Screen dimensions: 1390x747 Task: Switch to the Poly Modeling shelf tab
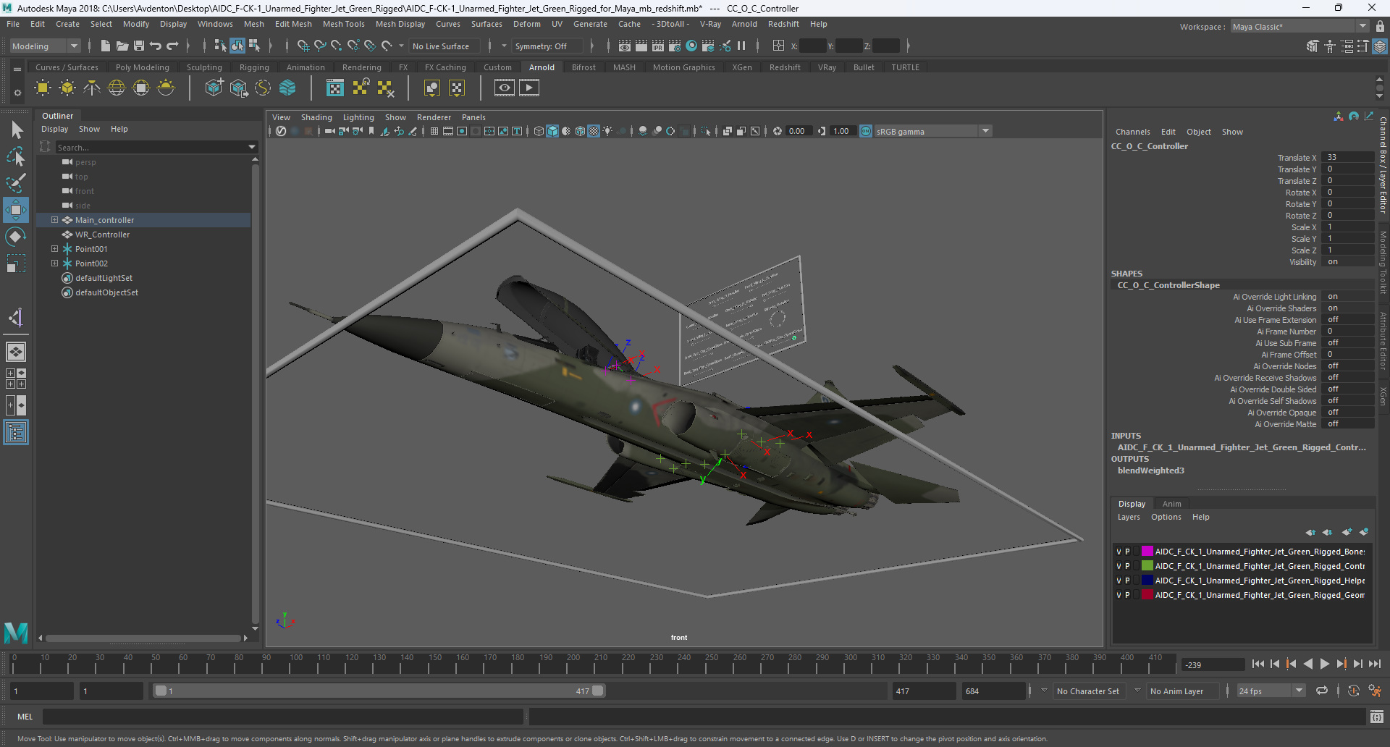[143, 67]
